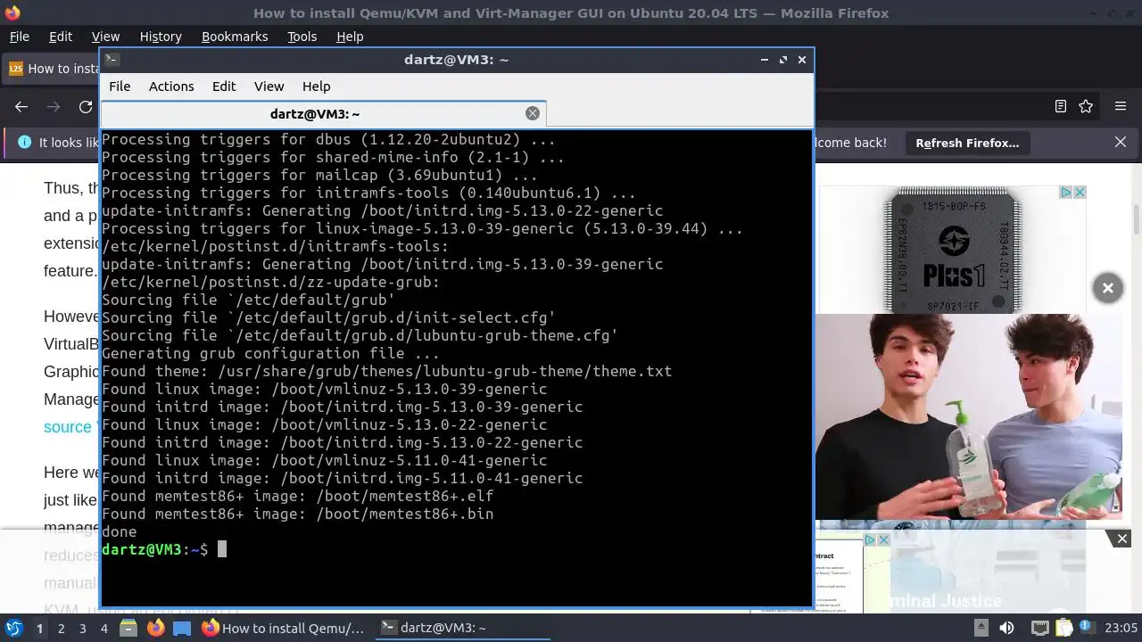The image size is (1142, 642).
Task: Select the dartz@VM3 terminal tab
Action: click(323, 114)
